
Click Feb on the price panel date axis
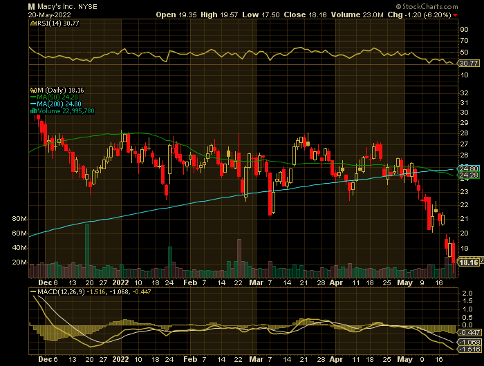(x=190, y=282)
